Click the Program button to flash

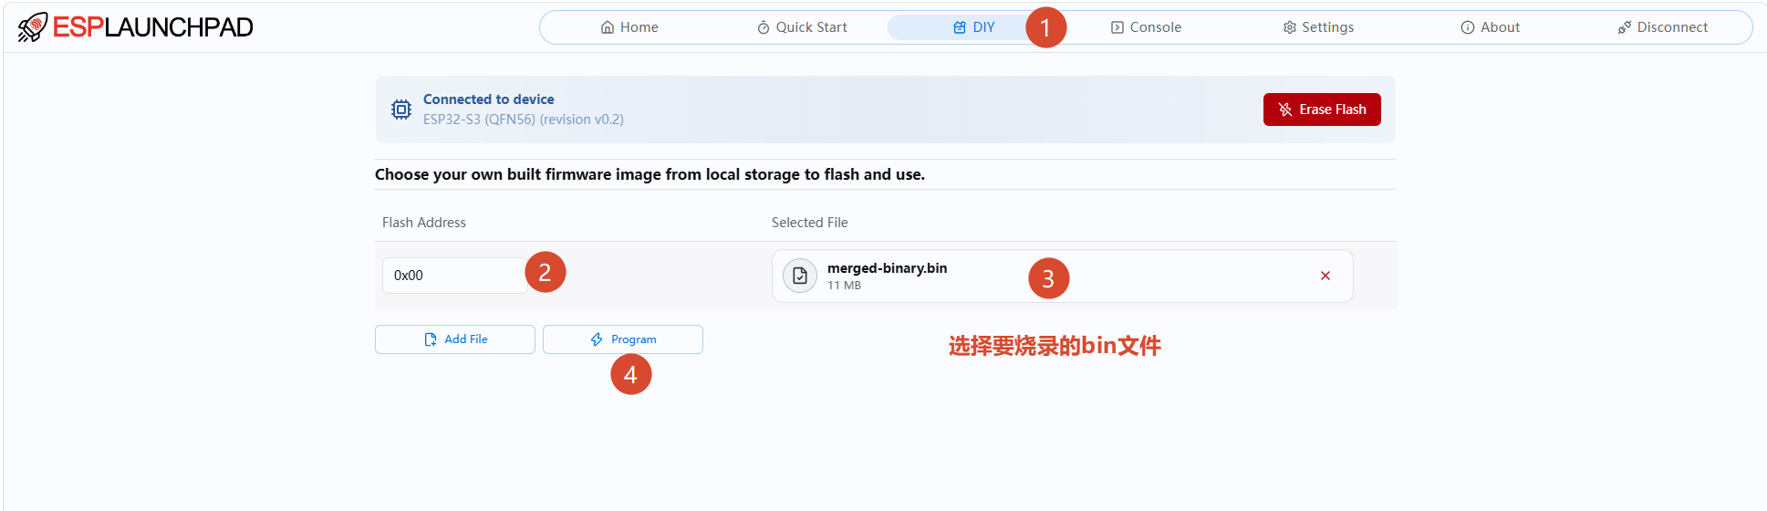[x=623, y=339]
